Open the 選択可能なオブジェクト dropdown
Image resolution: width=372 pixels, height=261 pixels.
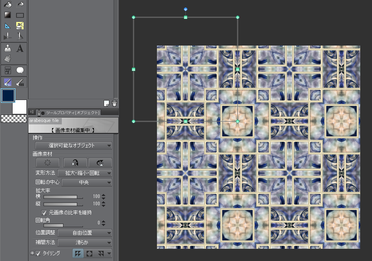pos(74,146)
